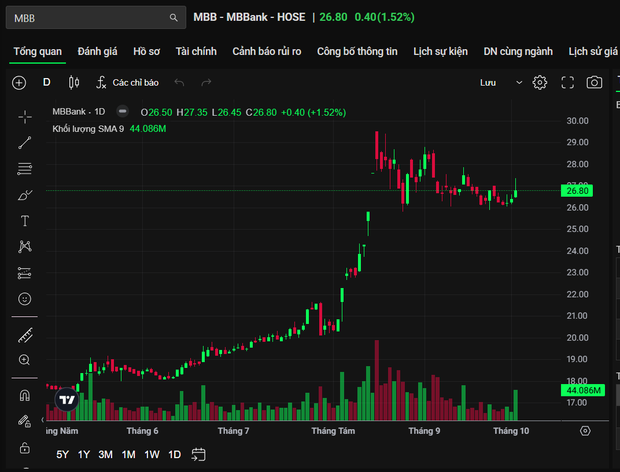Viewport: 620px width, 472px height.
Task: Take a chart snapshot with camera icon
Action: click(594, 83)
